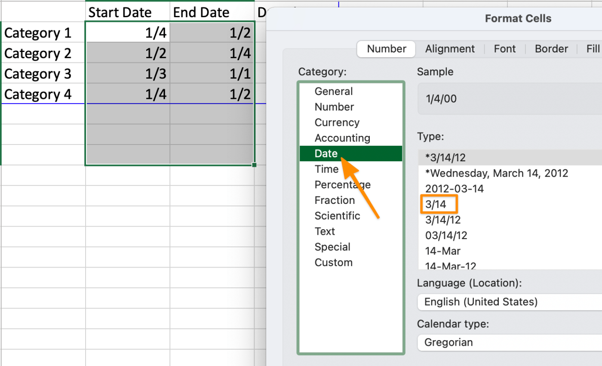Open the Language (Location) dropdown
The width and height of the screenshot is (602, 366).
click(510, 302)
